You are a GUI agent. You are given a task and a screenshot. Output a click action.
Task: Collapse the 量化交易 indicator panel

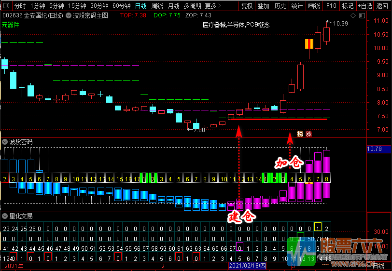click(x=5, y=216)
